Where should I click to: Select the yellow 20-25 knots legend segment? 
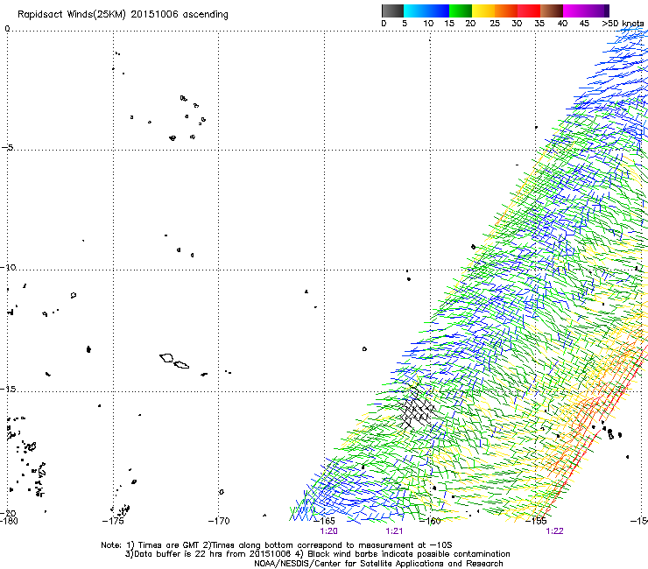[483, 11]
